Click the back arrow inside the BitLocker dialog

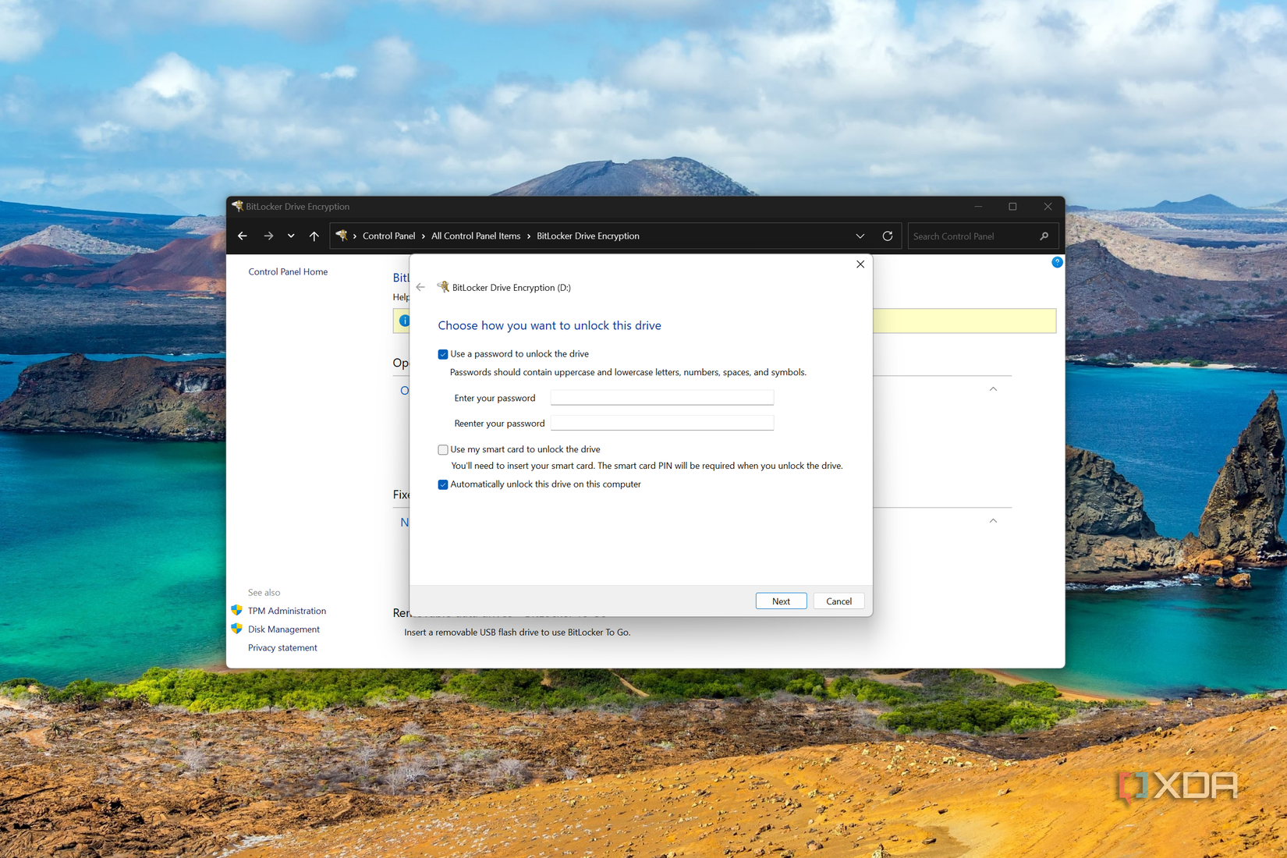tap(421, 287)
